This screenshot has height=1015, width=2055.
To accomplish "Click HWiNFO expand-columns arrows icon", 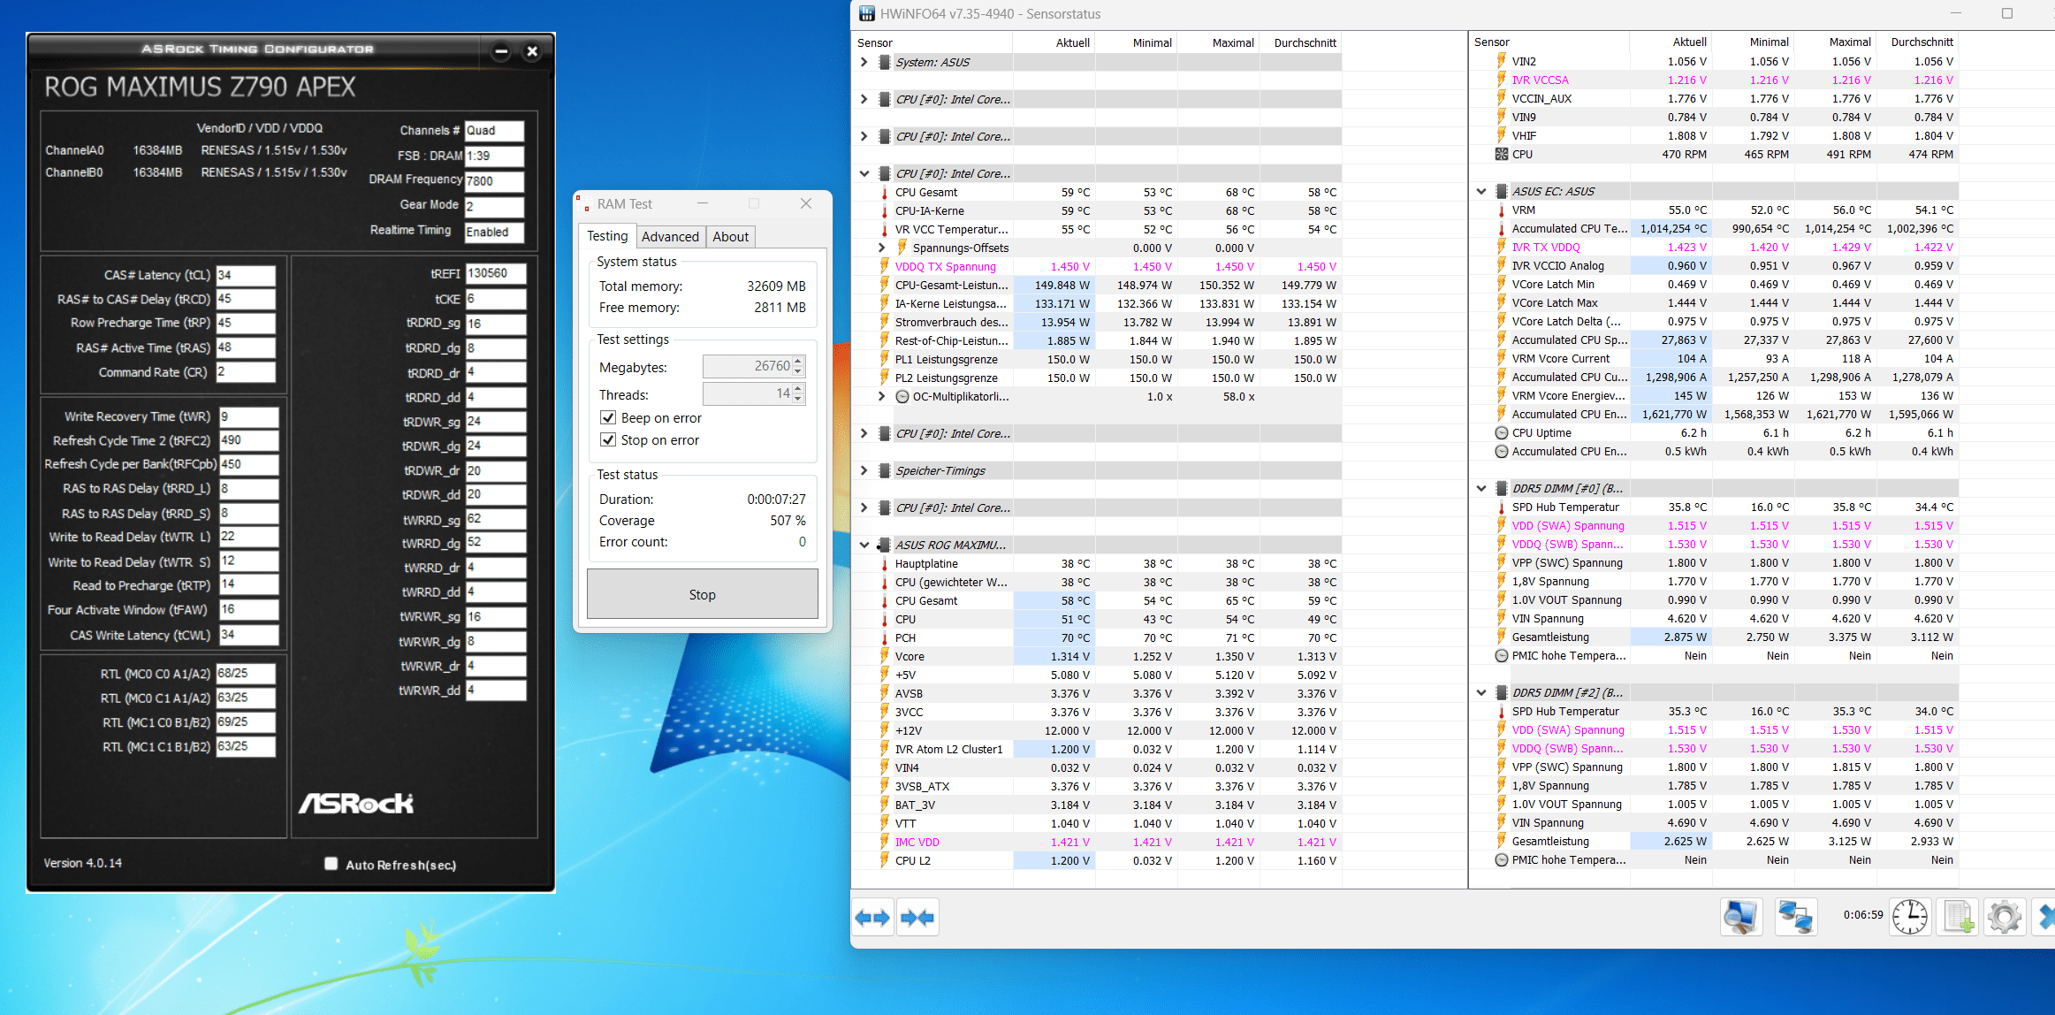I will pos(872,917).
